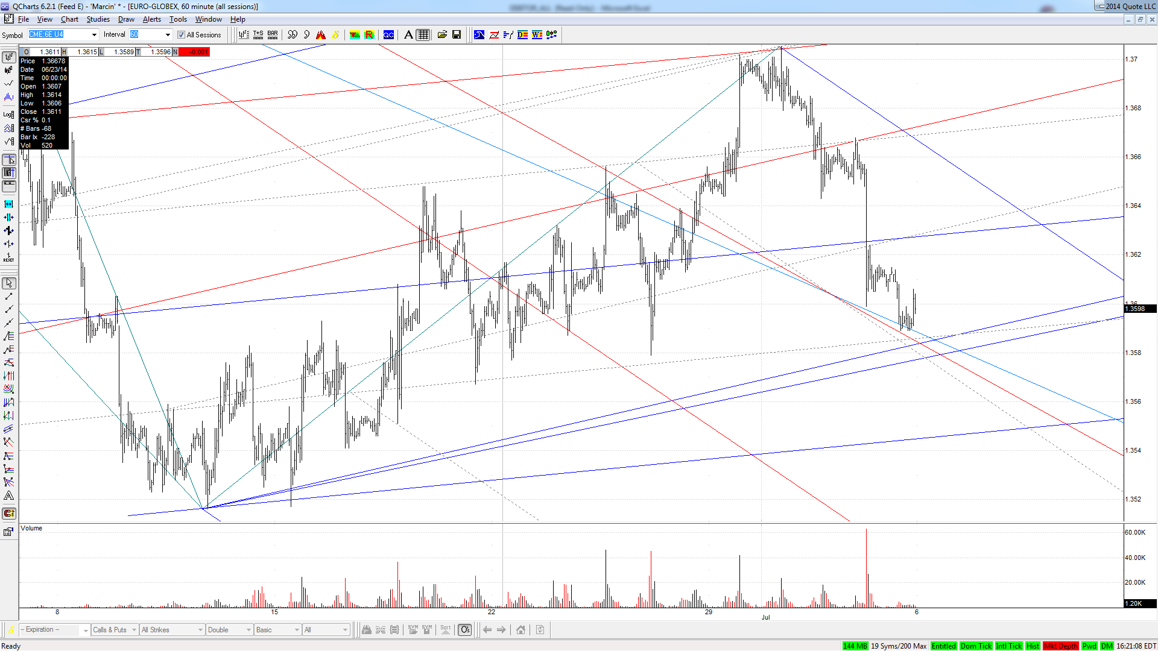The width and height of the screenshot is (1158, 651).
Task: Open the Draw menu
Action: pos(126,19)
